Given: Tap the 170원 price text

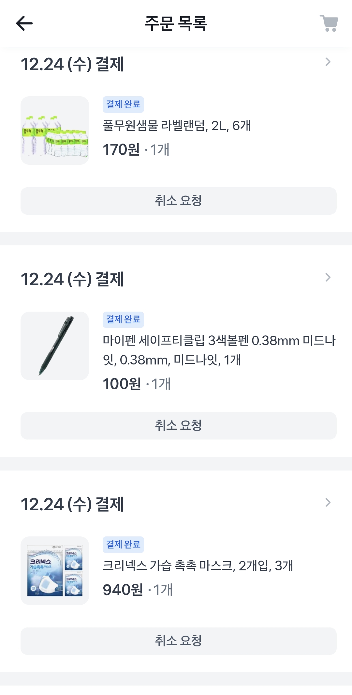Looking at the screenshot, I should (121, 150).
